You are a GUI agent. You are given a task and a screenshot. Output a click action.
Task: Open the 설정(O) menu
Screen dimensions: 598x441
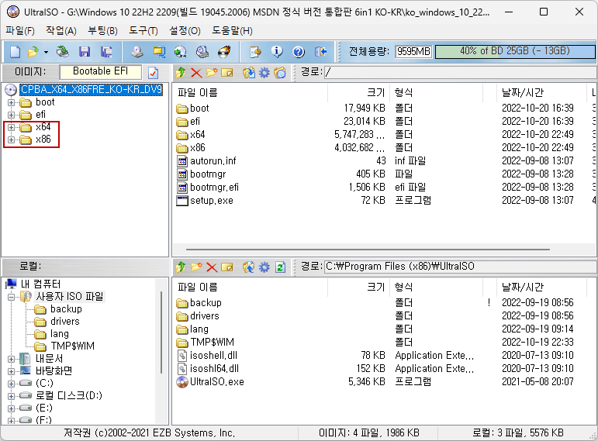[185, 30]
